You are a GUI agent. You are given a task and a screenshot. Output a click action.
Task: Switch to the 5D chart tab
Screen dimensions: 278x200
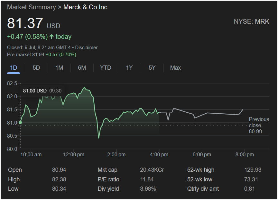(x=36, y=68)
